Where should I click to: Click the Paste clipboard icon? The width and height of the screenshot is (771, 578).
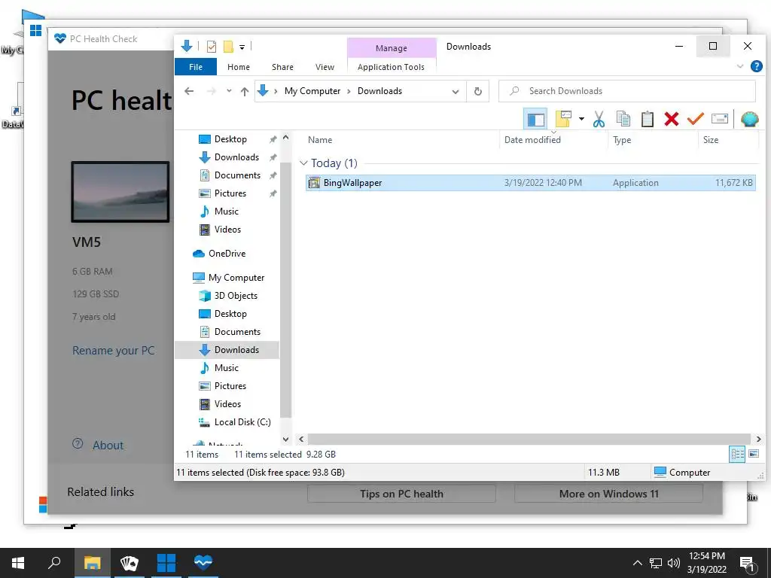point(647,119)
